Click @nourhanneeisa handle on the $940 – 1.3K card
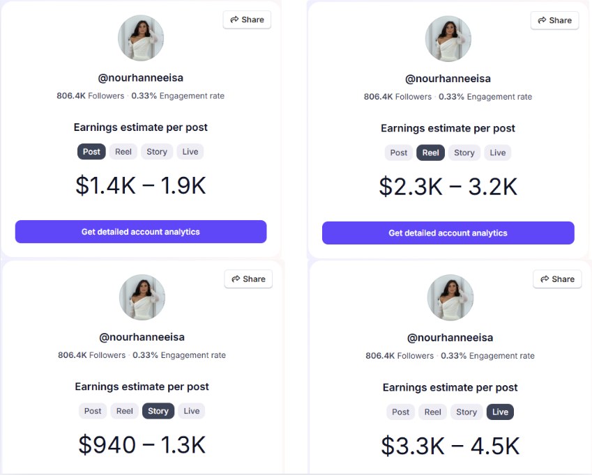 [142, 337]
